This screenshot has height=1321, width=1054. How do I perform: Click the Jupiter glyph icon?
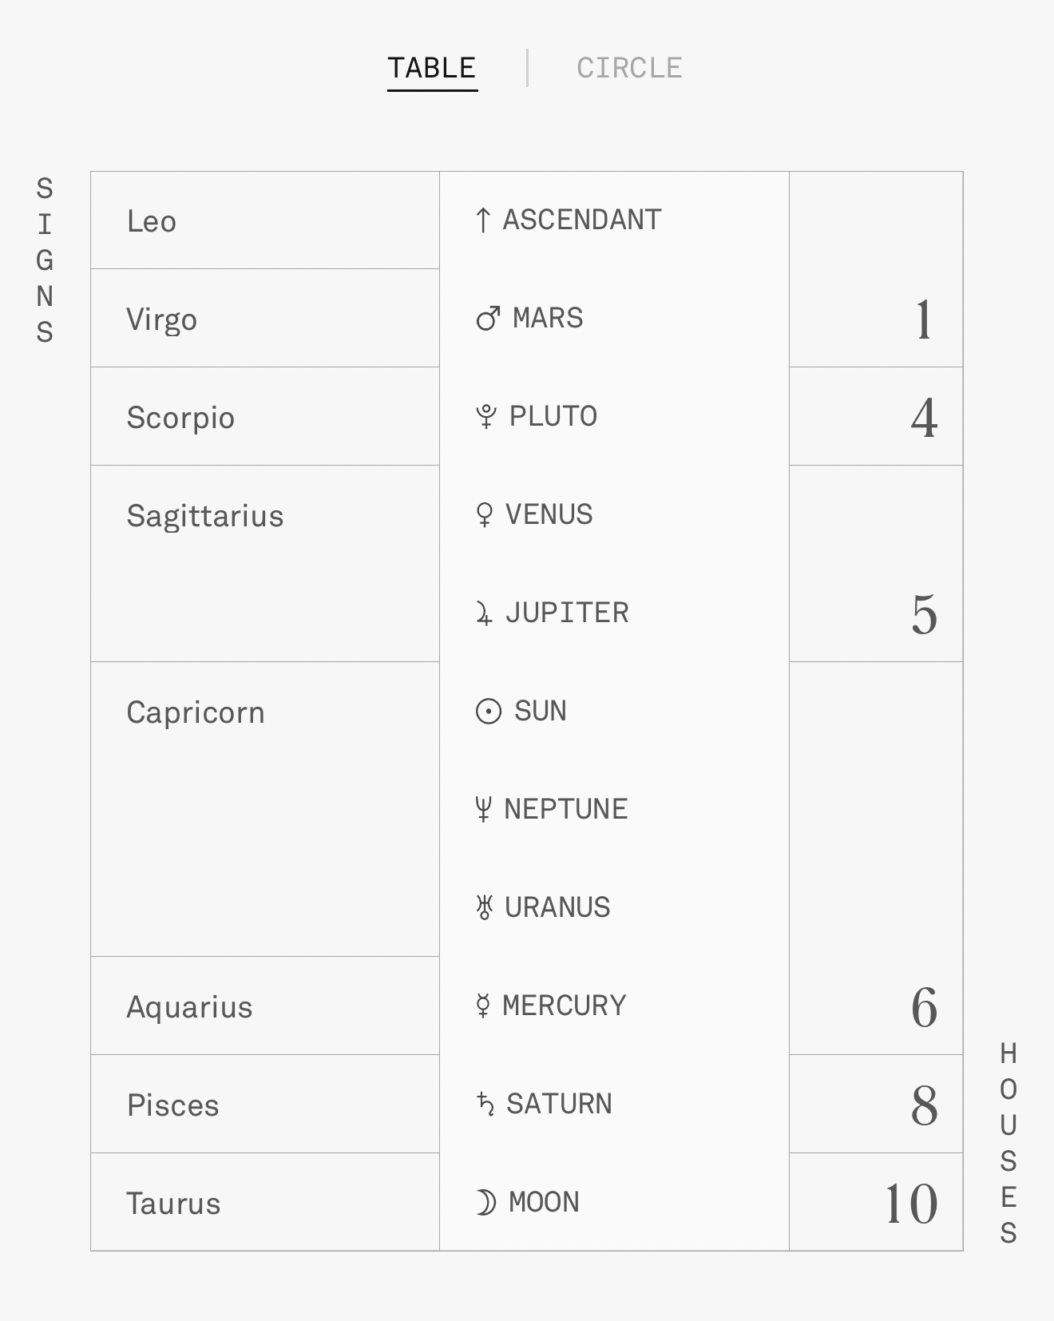coord(484,613)
